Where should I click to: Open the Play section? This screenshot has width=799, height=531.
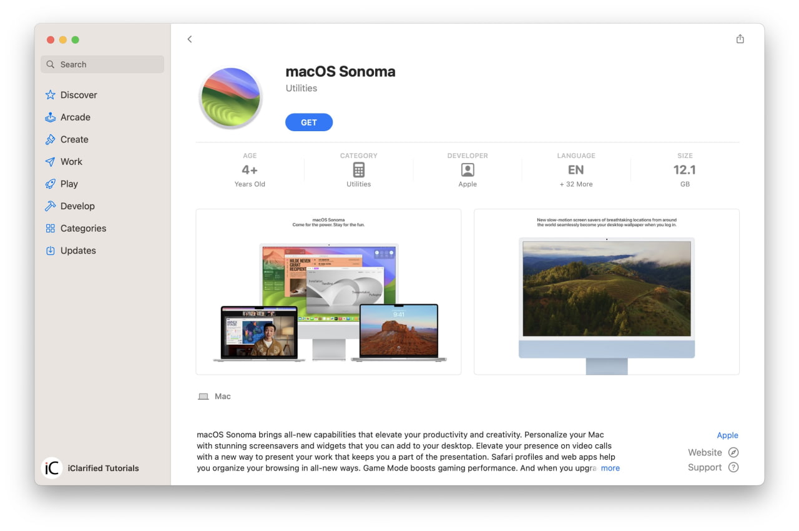tap(69, 184)
